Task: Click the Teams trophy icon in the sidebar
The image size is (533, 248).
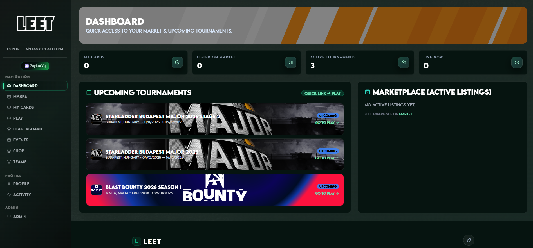Action: 9,162
